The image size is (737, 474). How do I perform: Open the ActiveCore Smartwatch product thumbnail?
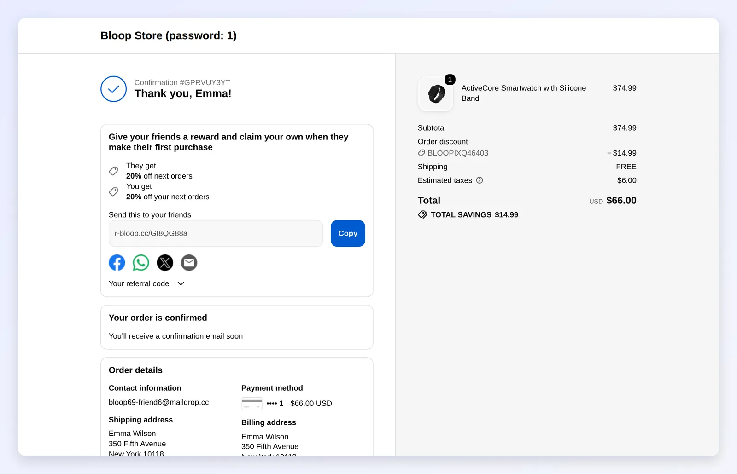[x=436, y=94]
